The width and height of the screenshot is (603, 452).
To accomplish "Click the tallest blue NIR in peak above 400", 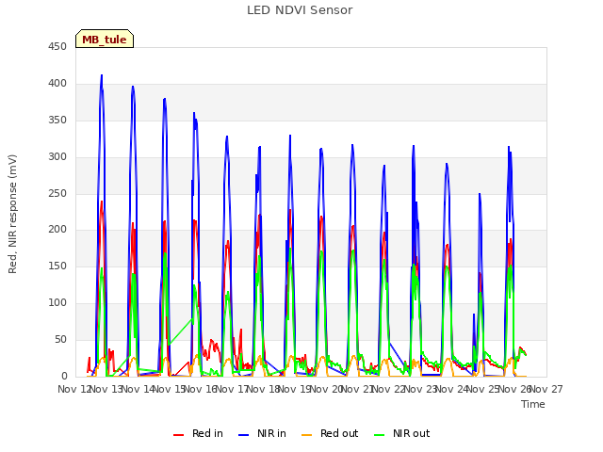I will 102,75.
